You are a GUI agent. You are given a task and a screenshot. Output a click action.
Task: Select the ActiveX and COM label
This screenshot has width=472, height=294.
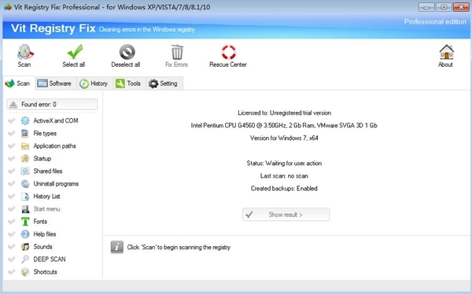[x=56, y=121]
